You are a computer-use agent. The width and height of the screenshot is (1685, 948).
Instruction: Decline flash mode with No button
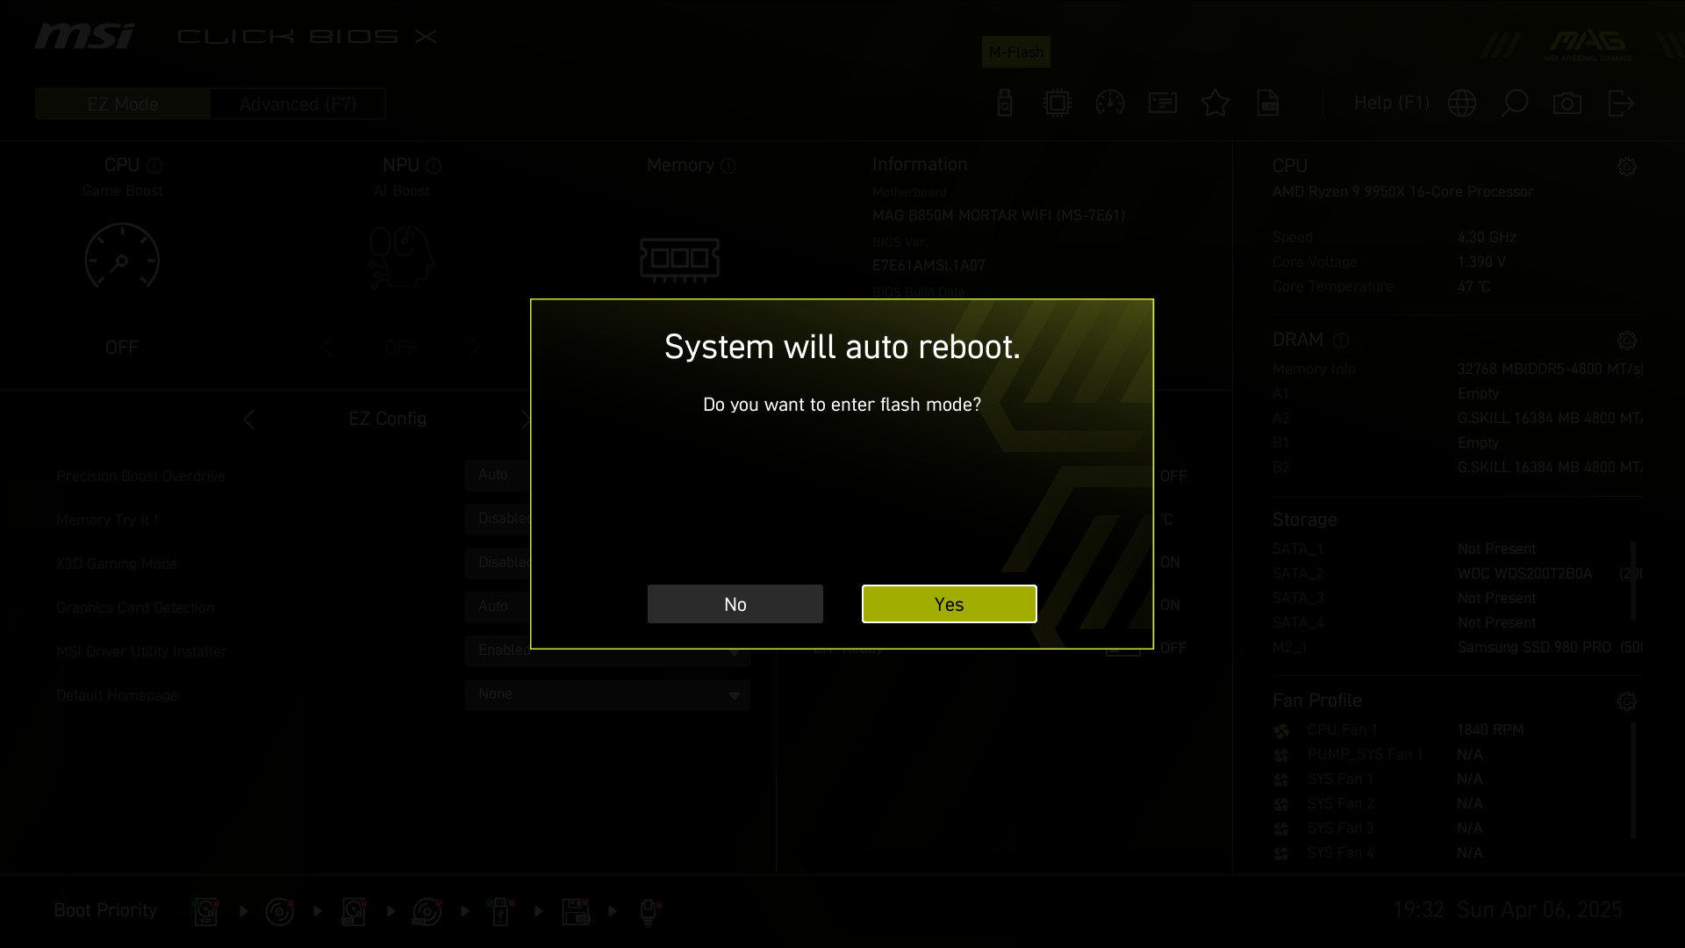click(x=735, y=604)
